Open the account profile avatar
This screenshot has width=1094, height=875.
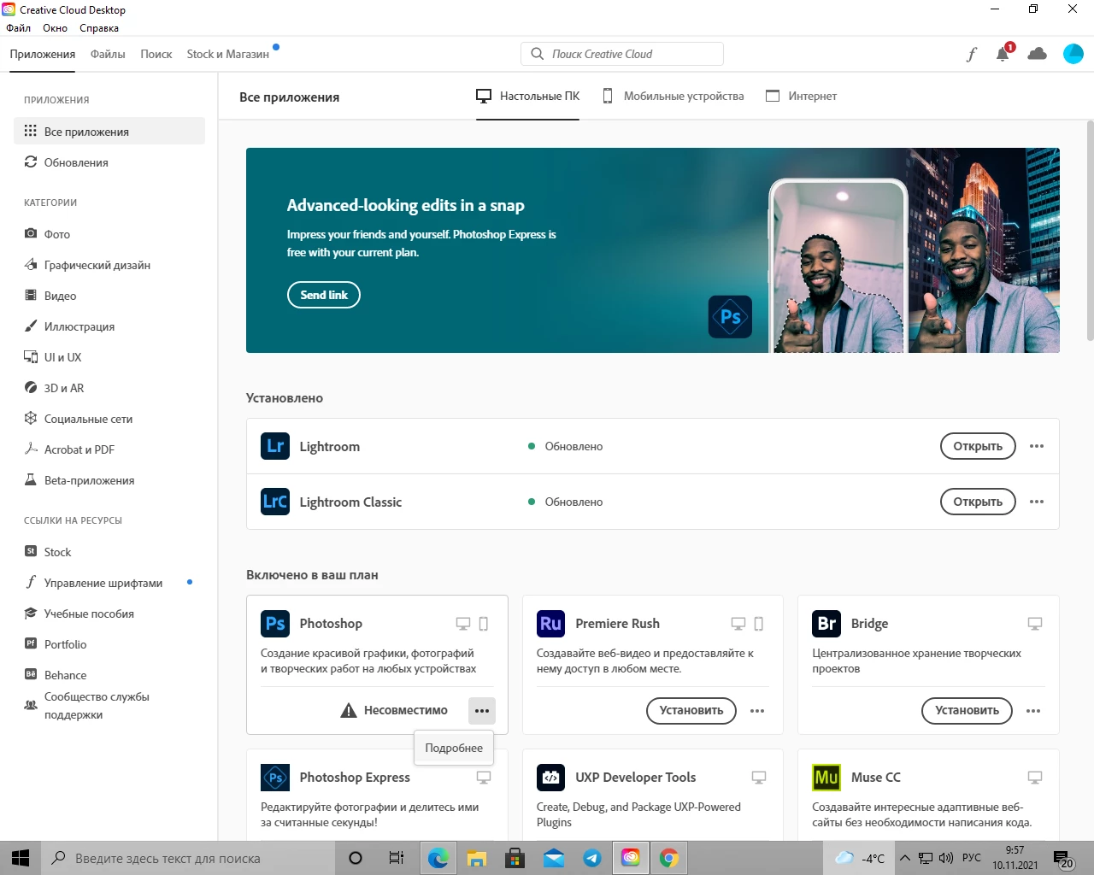point(1073,54)
